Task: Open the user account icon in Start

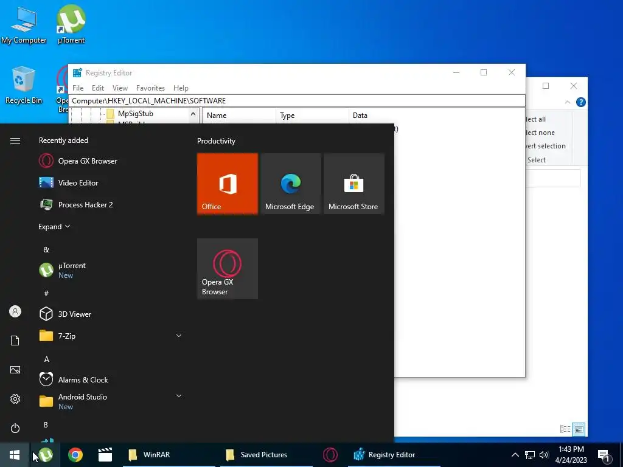Action: tap(15, 311)
